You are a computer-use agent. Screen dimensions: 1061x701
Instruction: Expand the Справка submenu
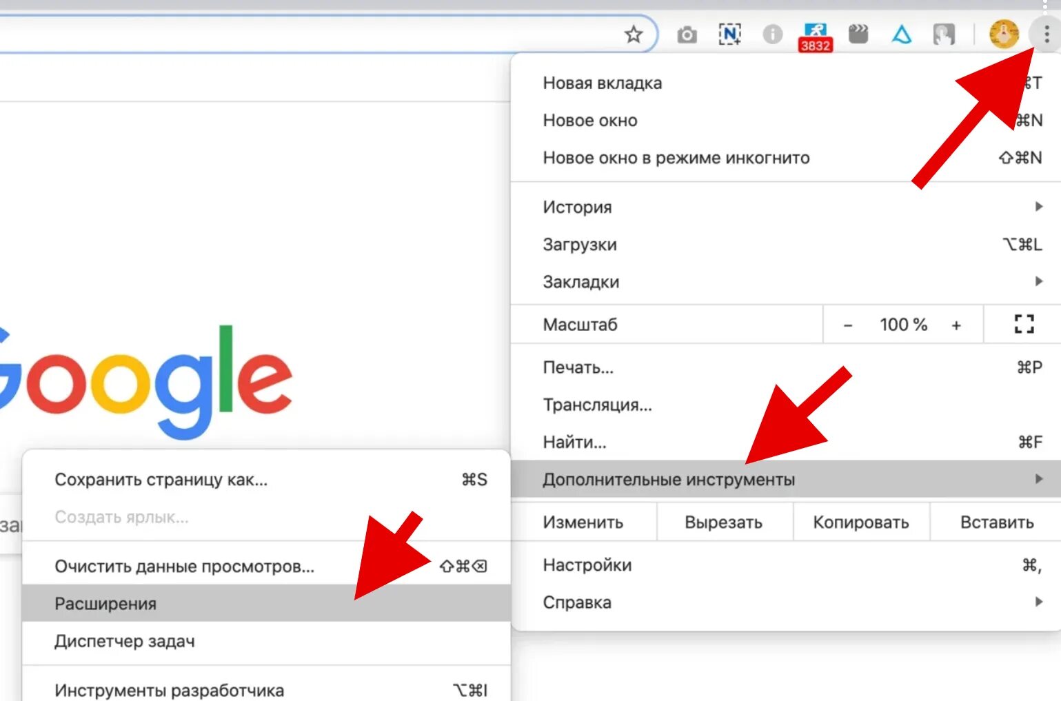(x=785, y=602)
